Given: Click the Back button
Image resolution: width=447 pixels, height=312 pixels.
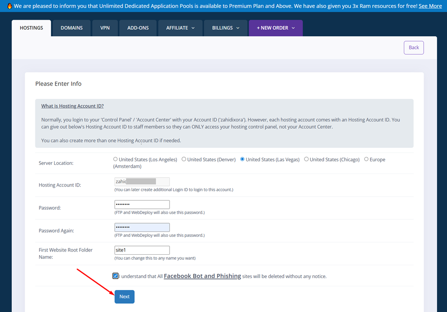Looking at the screenshot, I should pyautogui.click(x=414, y=48).
